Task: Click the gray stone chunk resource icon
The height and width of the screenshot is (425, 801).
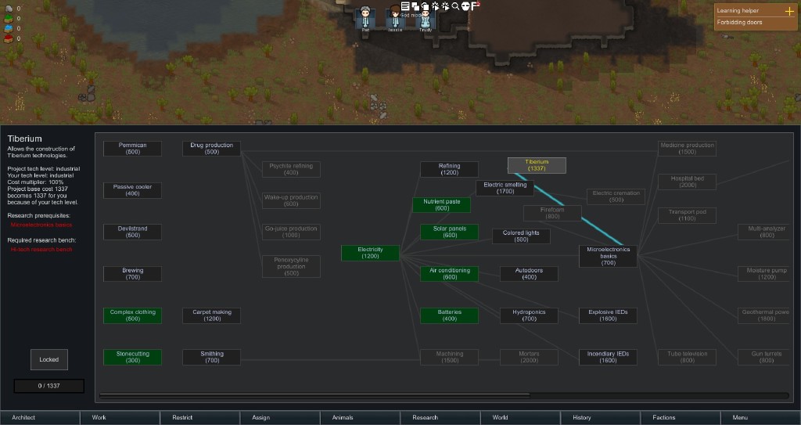Action: pyautogui.click(x=8, y=9)
